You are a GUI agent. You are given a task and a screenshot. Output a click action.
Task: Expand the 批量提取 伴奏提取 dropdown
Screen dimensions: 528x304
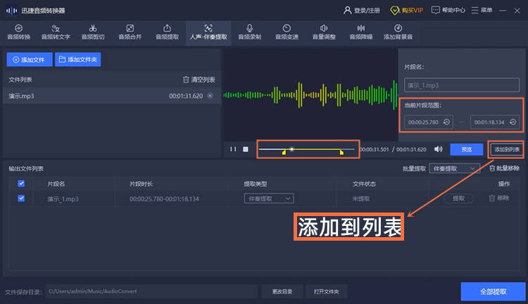coord(454,168)
